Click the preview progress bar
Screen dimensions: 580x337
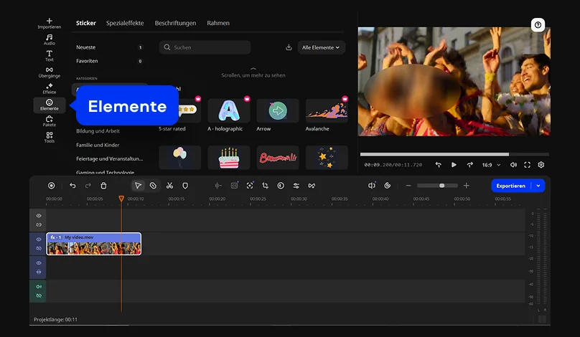454,154
